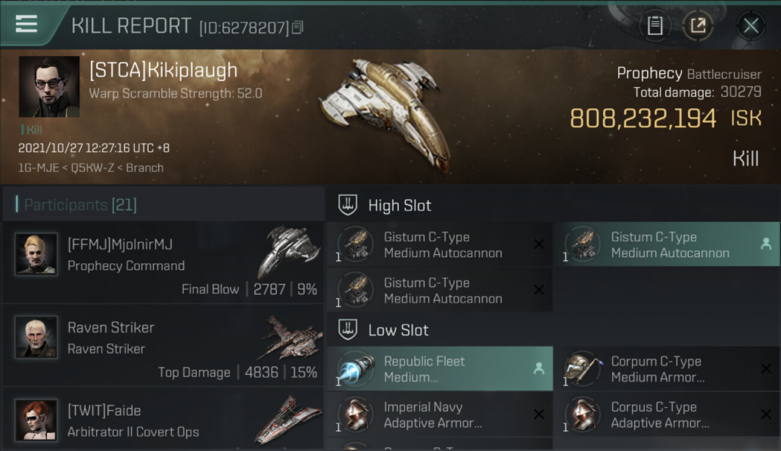781x451 pixels.
Task: Click the High Slot section icon
Action: (348, 205)
